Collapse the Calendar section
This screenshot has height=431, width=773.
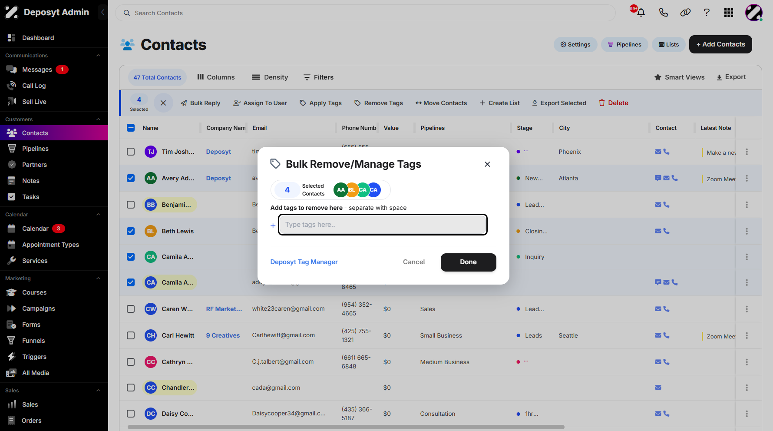pyautogui.click(x=98, y=215)
